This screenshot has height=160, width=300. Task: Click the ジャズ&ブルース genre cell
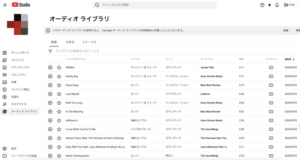[141, 129]
